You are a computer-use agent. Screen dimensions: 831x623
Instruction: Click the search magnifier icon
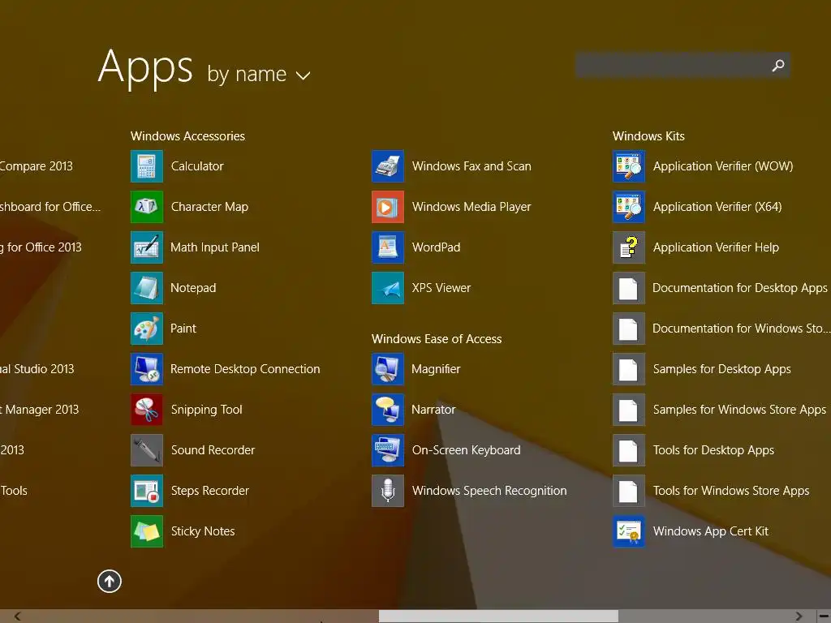click(x=778, y=65)
